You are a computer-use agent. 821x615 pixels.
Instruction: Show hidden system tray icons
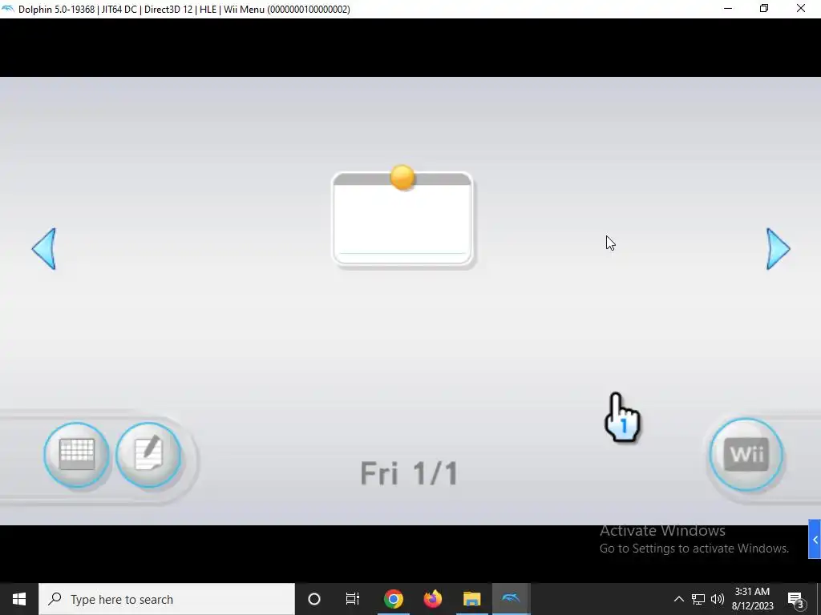point(678,599)
